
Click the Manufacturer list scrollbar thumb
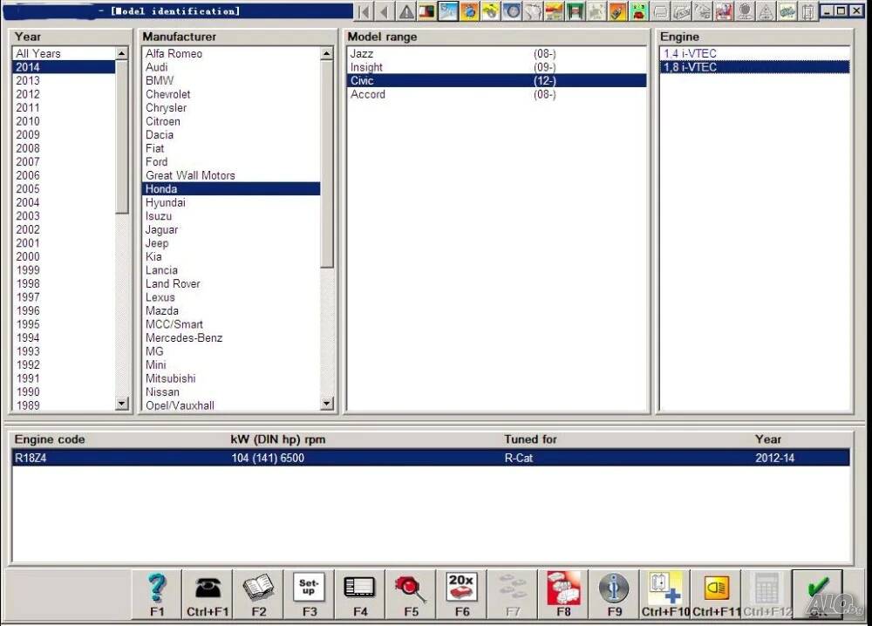click(x=327, y=164)
